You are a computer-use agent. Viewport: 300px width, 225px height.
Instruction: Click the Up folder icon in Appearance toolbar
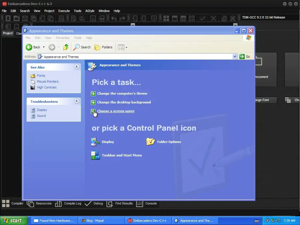point(66,47)
